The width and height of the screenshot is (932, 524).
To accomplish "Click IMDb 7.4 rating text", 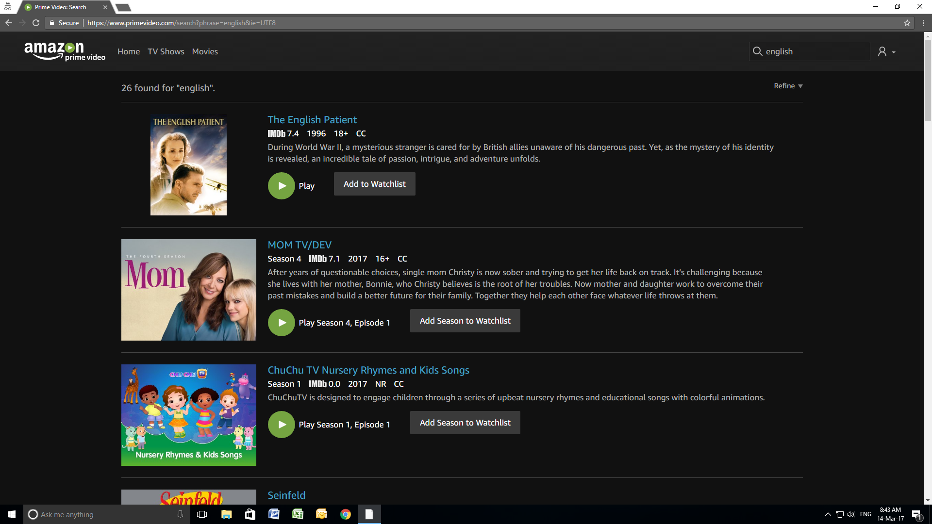I will [x=283, y=133].
